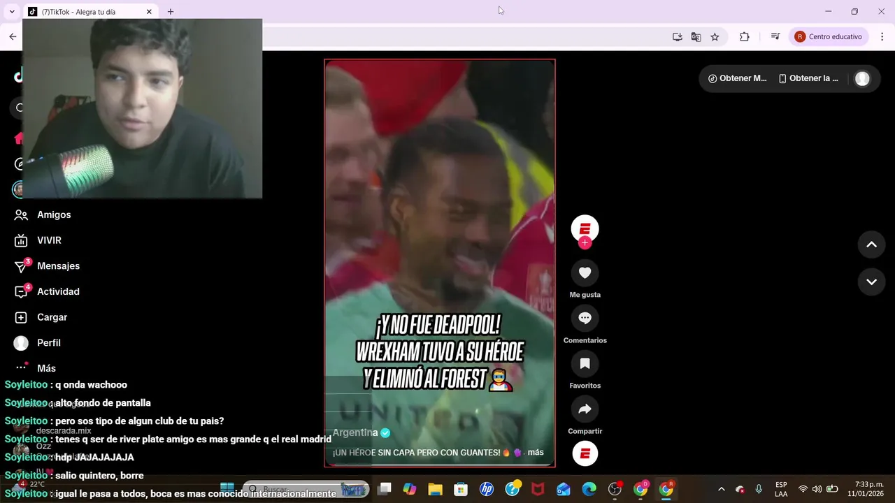The width and height of the screenshot is (895, 503).
Task: Like the video with the heart icon
Action: (x=585, y=273)
